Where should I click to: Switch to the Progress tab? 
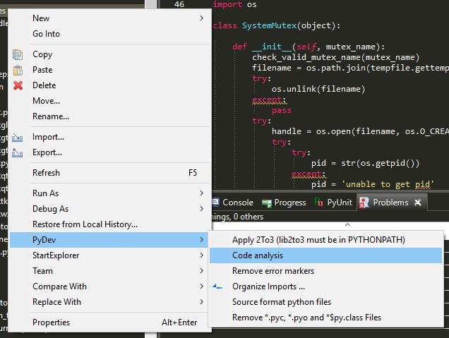(x=284, y=203)
